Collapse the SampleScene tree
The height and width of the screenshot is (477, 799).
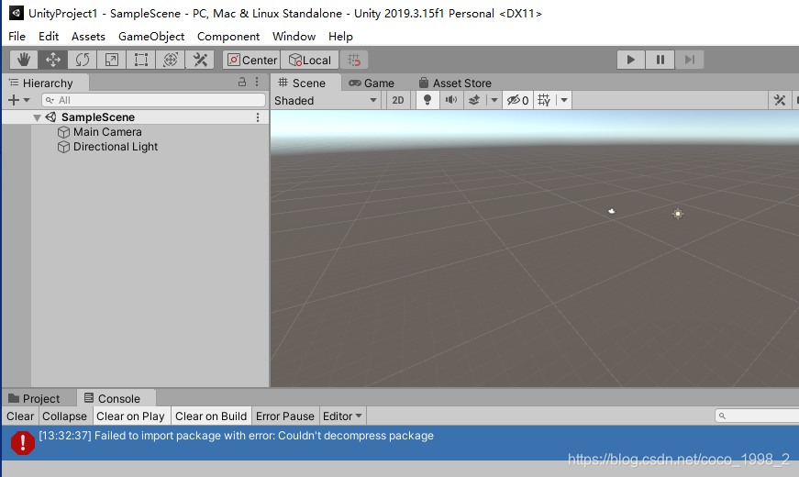pyautogui.click(x=37, y=117)
